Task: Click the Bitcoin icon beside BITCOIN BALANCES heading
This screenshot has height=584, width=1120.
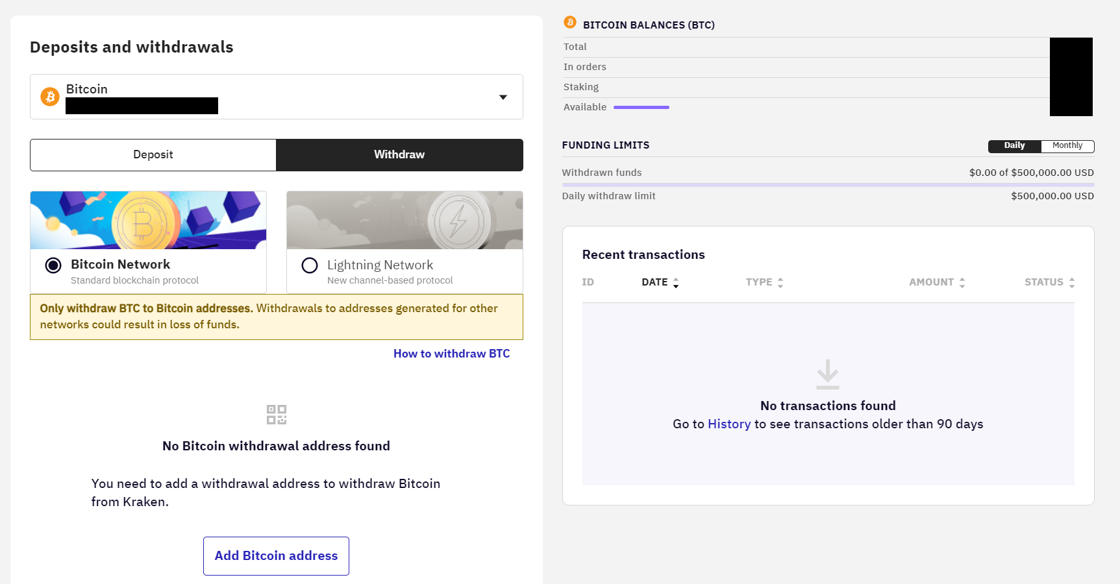Action: pos(570,22)
